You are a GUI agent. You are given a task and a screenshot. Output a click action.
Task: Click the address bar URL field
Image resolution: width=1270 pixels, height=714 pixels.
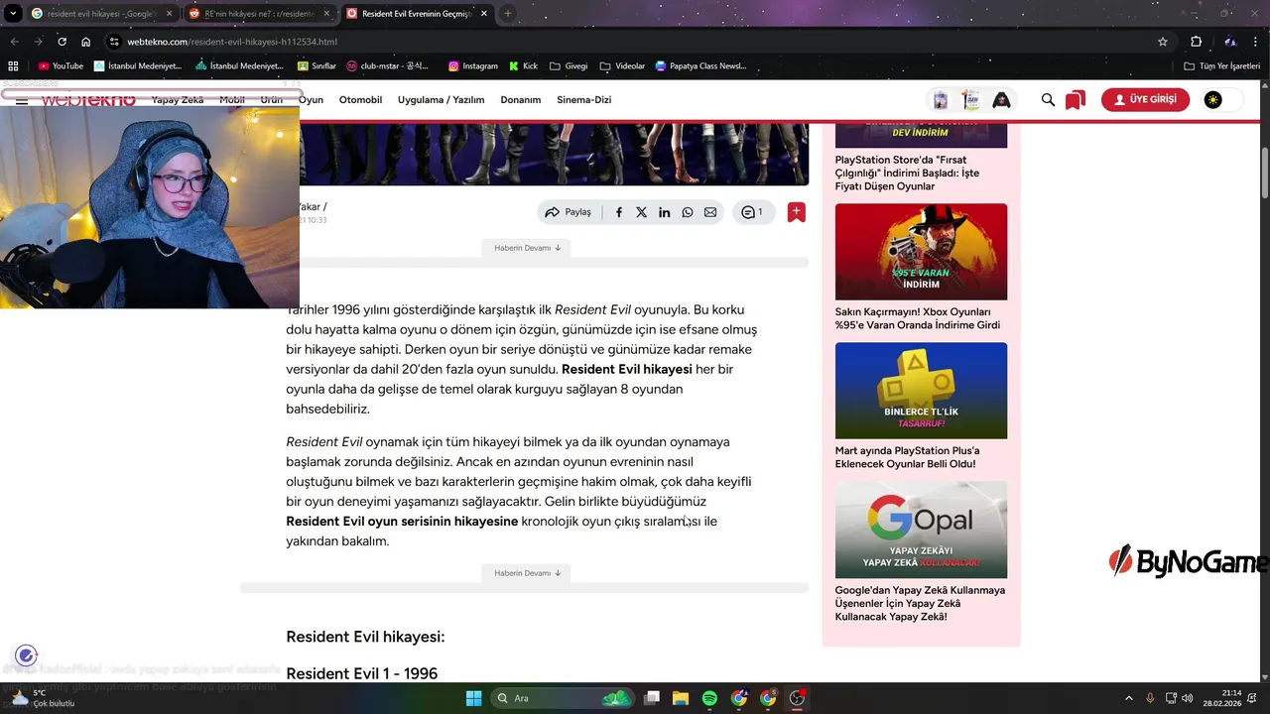coord(635,42)
